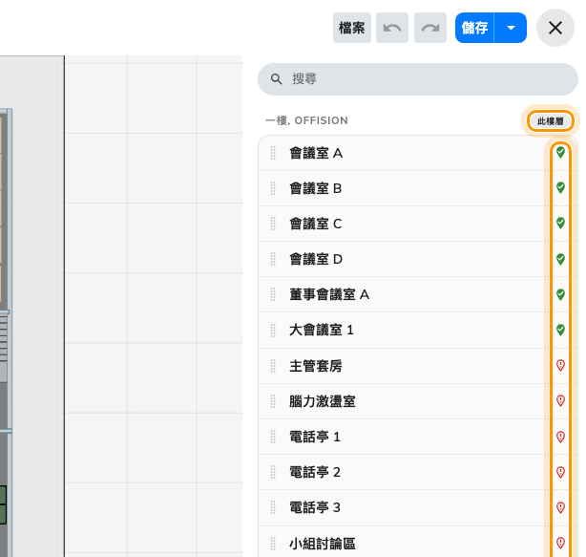The height and width of the screenshot is (557, 586).
Task: Expand the save options dropdown arrow
Action: click(x=511, y=28)
